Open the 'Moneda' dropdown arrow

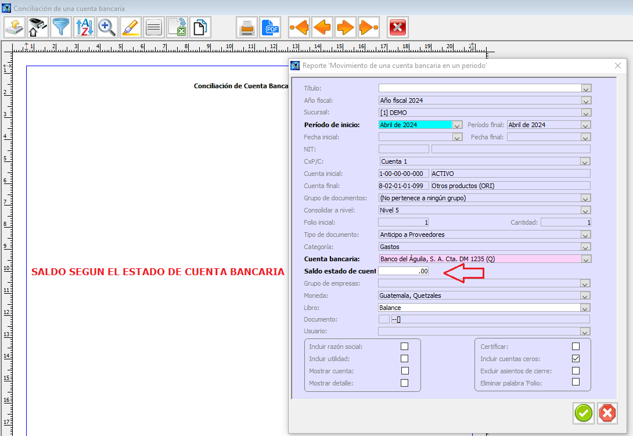tap(586, 296)
